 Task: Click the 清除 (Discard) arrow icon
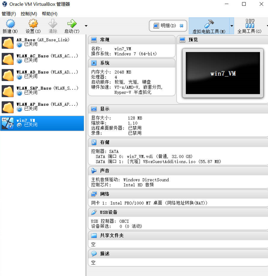pyautogui.click(x=53, y=24)
